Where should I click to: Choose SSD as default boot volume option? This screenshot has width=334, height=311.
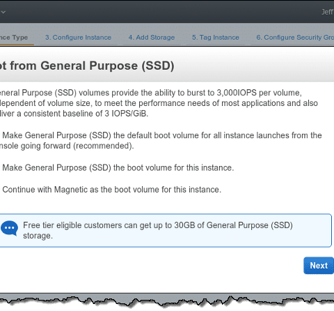[161, 140]
